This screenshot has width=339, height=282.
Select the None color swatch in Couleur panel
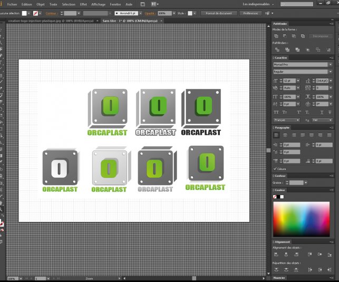click(x=275, y=197)
